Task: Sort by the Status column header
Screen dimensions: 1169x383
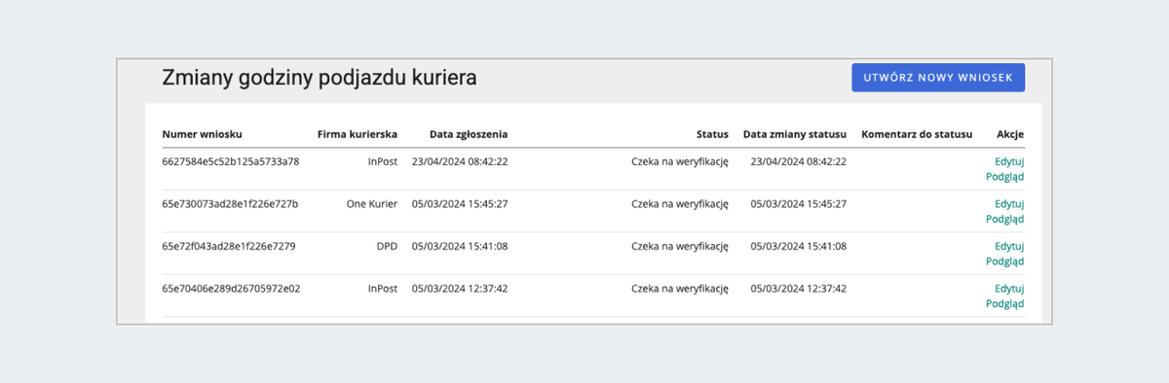Action: 712,134
